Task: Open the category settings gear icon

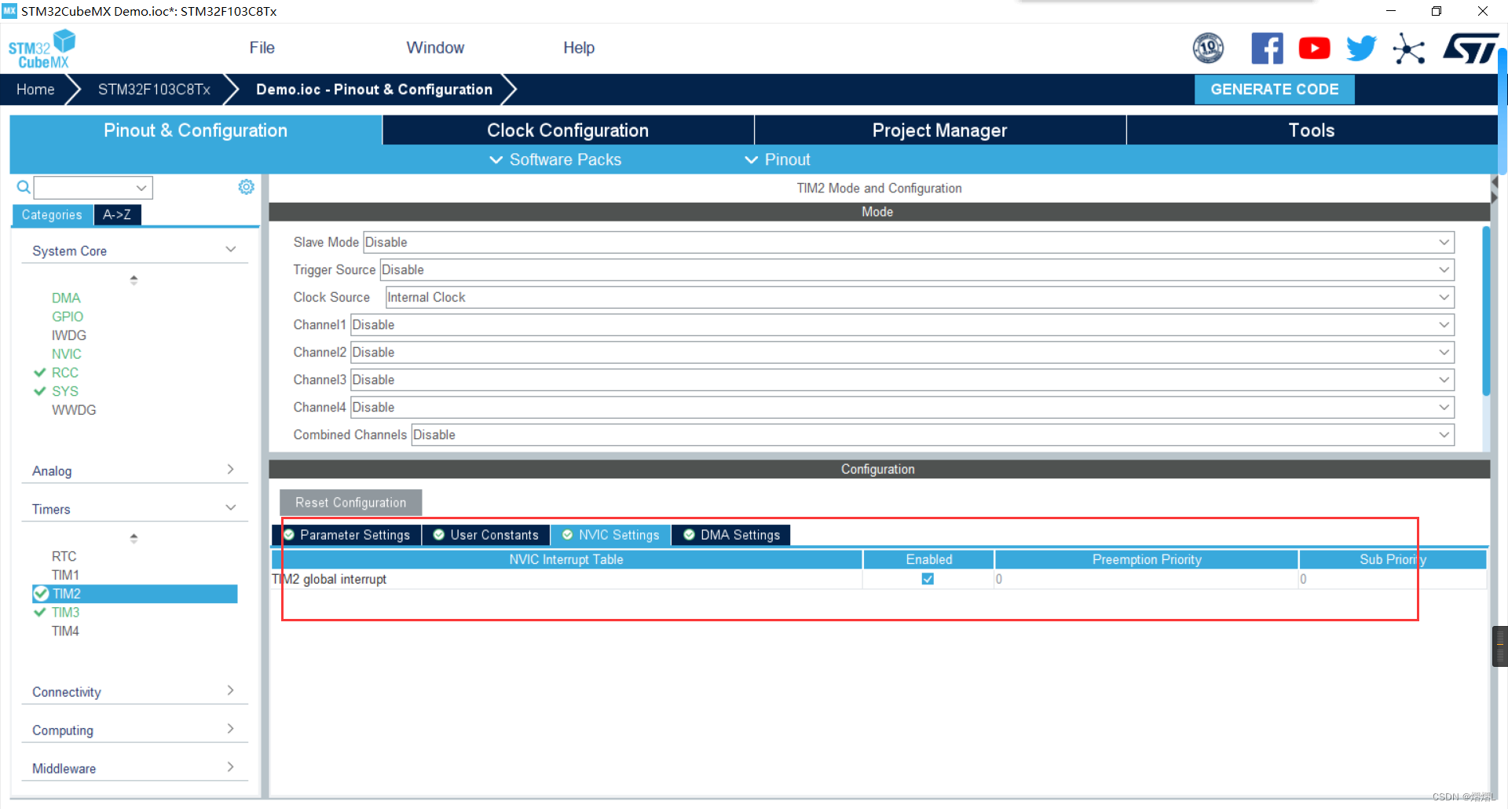Action: coord(246,187)
